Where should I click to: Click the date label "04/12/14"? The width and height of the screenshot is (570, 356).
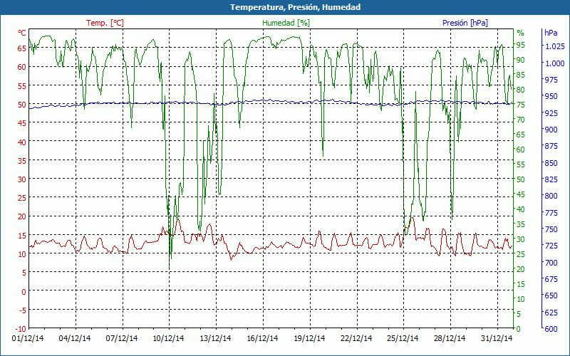(x=75, y=338)
